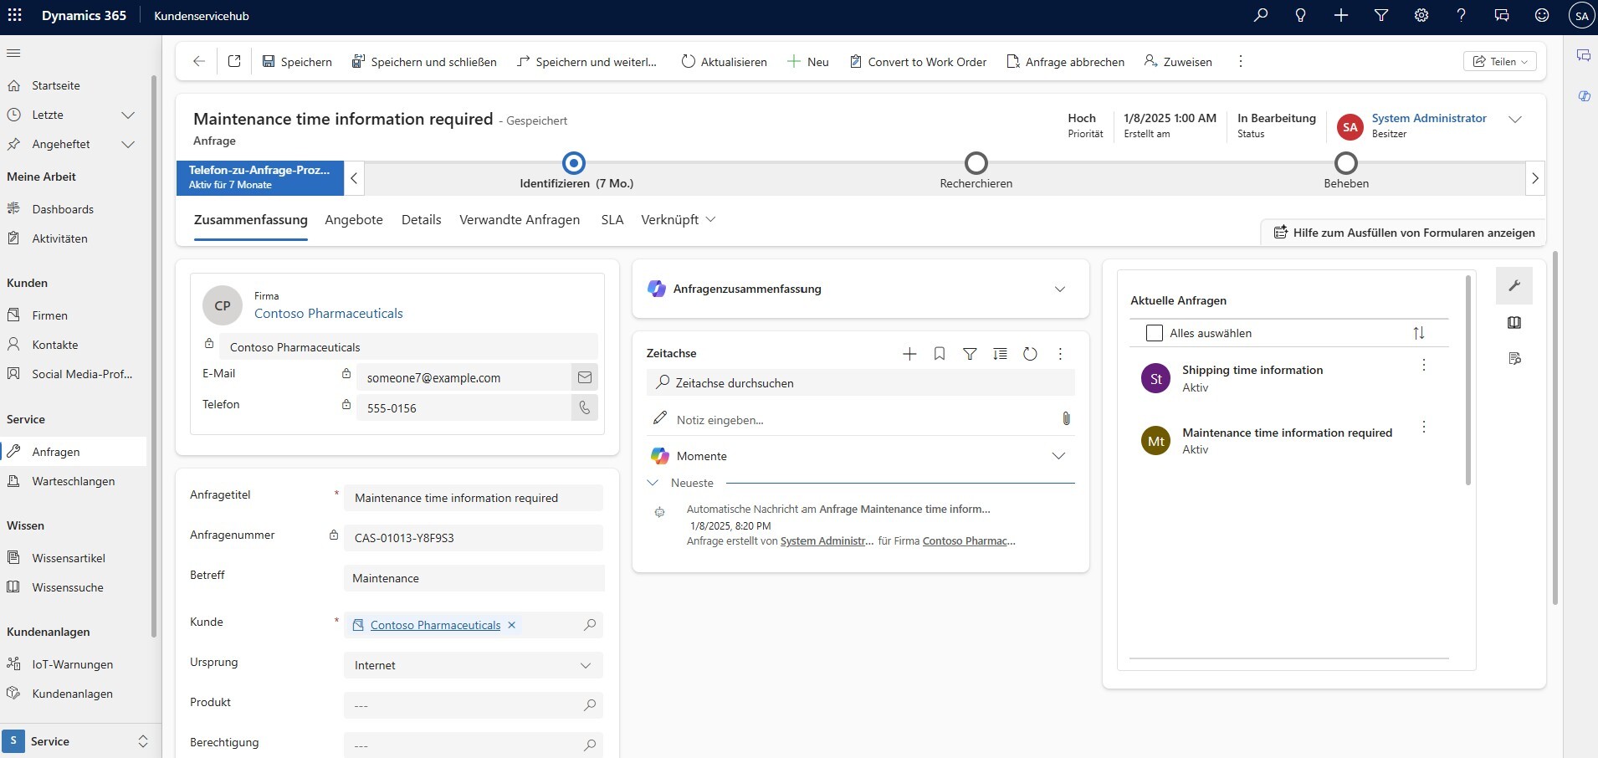Click the bookmark icon in Zeitachse
The height and width of the screenshot is (758, 1598).
pyautogui.click(x=940, y=354)
